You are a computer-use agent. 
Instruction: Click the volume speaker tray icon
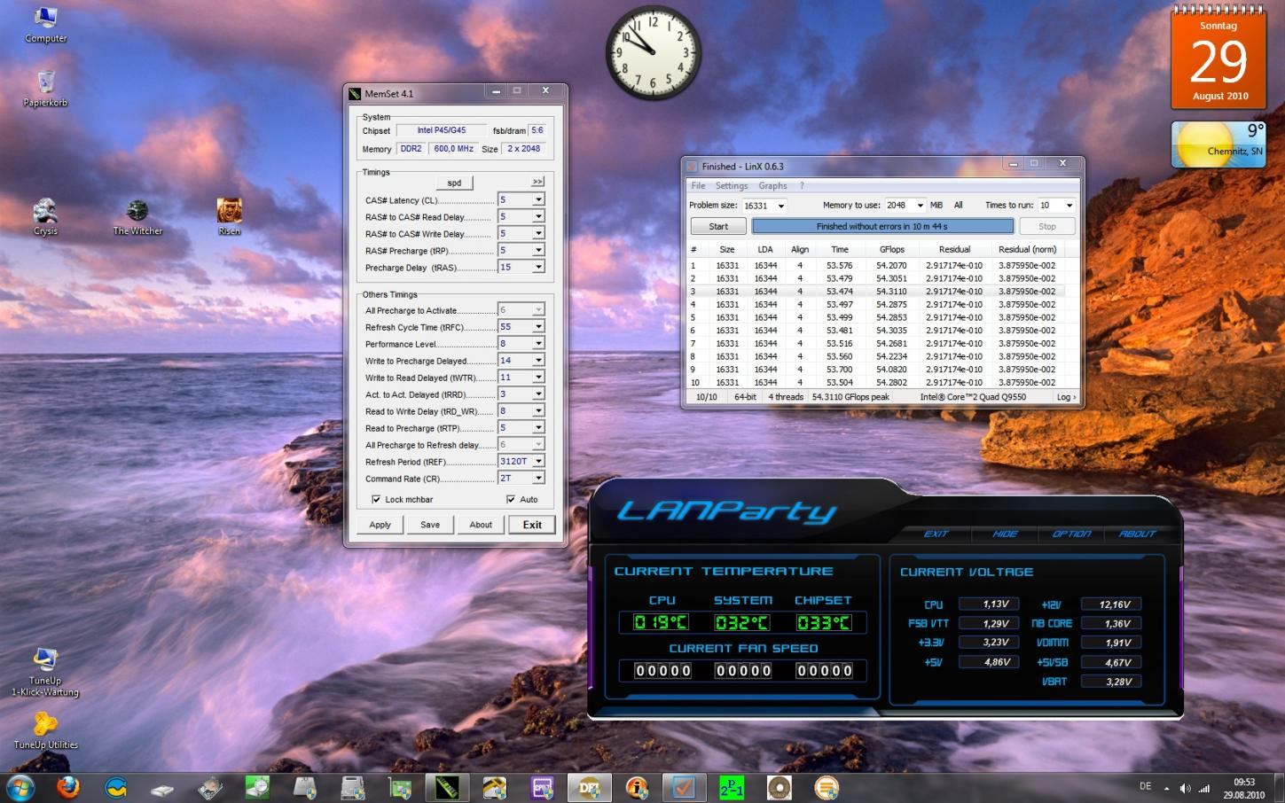pyautogui.click(x=1186, y=788)
